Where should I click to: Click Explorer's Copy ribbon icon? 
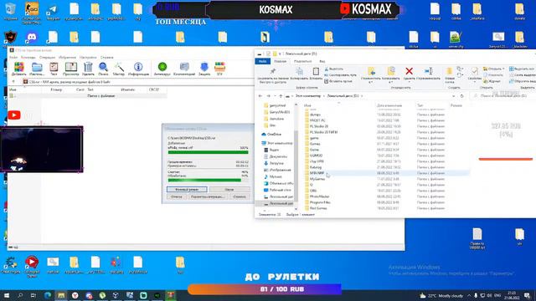click(x=299, y=71)
